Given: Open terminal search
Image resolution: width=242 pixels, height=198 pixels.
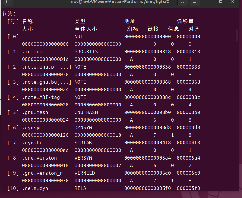Looking at the screenshot, I should 183,2.
